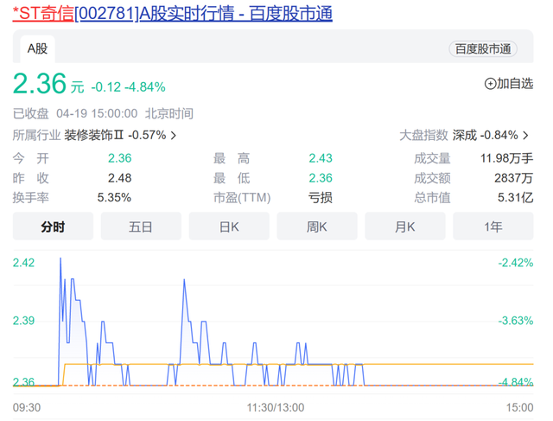The height and width of the screenshot is (421, 553).
Task: Switch to the 周K chart tab
Action: (317, 226)
